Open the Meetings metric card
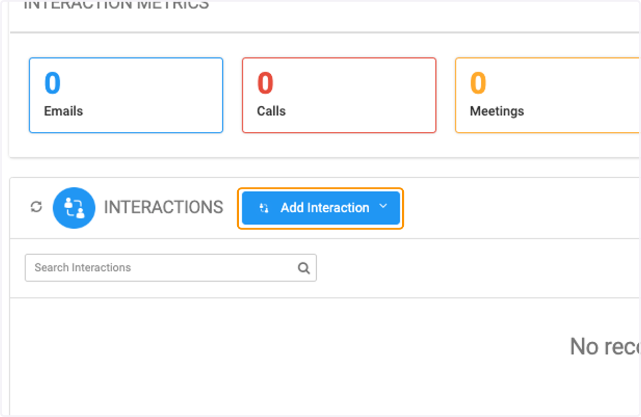This screenshot has width=641, height=417. pyautogui.click(x=548, y=95)
